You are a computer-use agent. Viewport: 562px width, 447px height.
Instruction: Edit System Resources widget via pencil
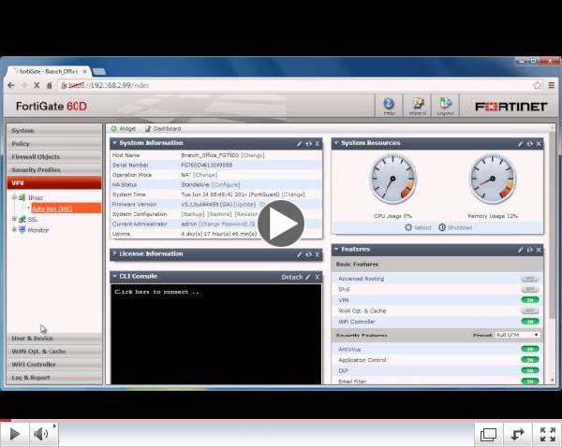click(x=521, y=143)
